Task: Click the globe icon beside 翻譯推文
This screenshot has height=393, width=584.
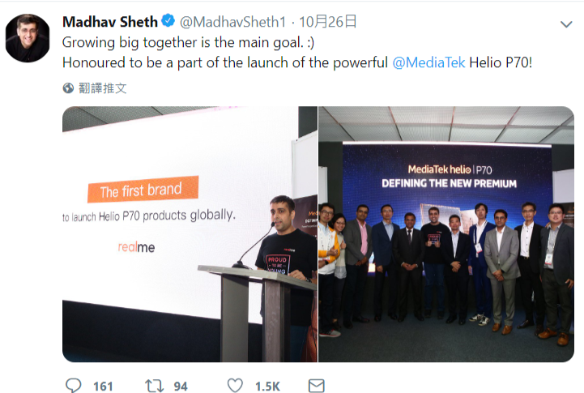Action: coord(70,88)
